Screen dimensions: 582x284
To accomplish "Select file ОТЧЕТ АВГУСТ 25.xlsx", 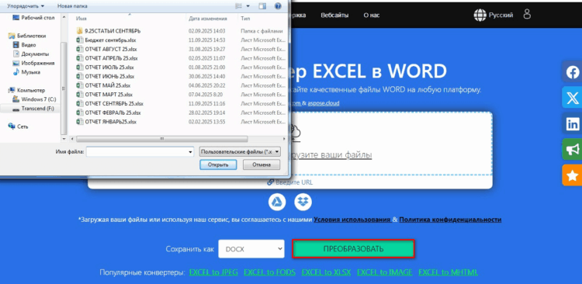I will 106,50.
